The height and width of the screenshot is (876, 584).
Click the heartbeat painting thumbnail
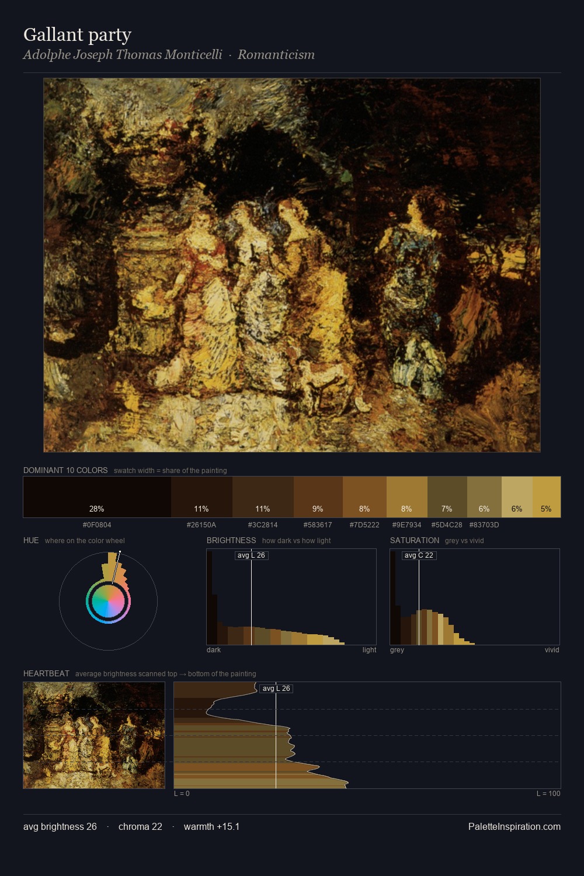tap(94, 735)
